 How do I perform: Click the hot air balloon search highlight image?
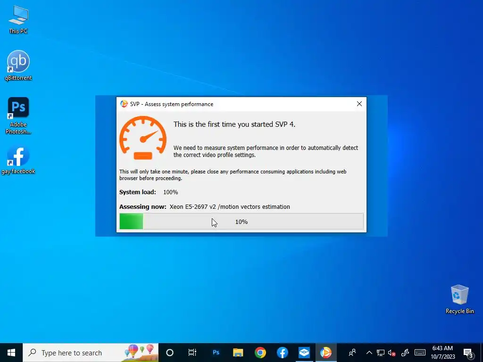140,352
